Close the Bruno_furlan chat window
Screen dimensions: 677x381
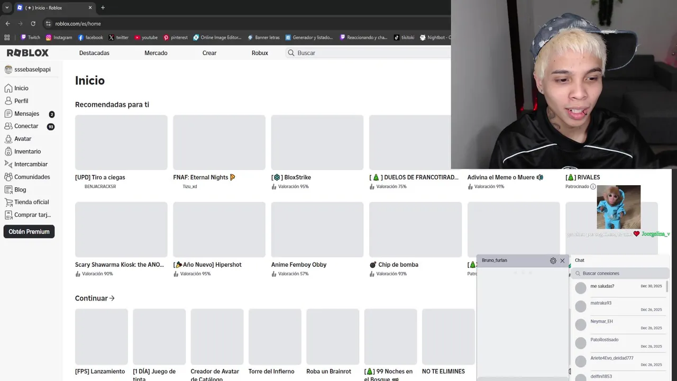562,260
